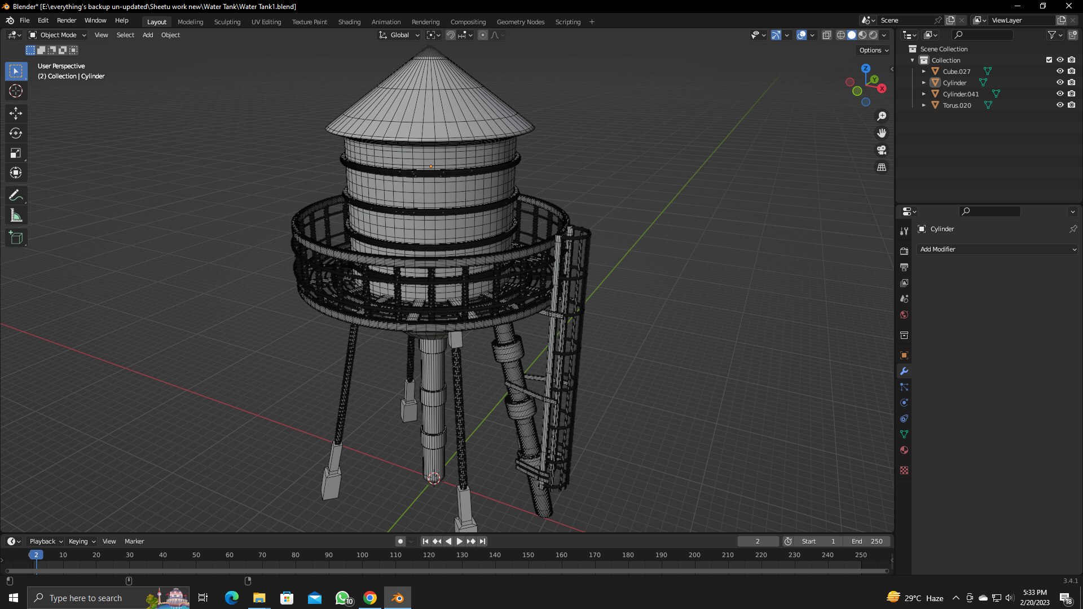Open the Modeling workspace tab

(x=190, y=22)
